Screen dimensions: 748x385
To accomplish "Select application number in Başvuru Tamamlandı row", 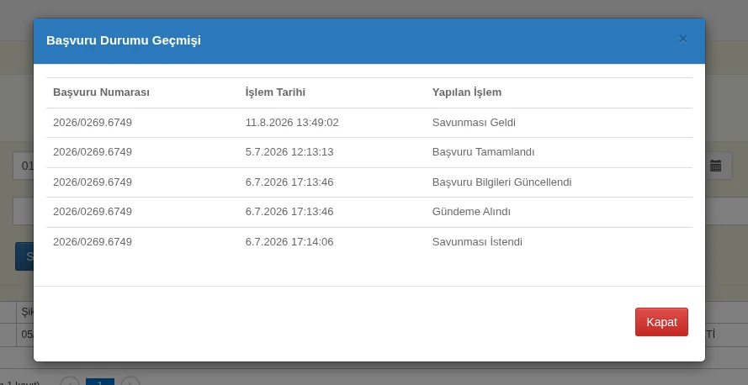I will click(x=93, y=152).
